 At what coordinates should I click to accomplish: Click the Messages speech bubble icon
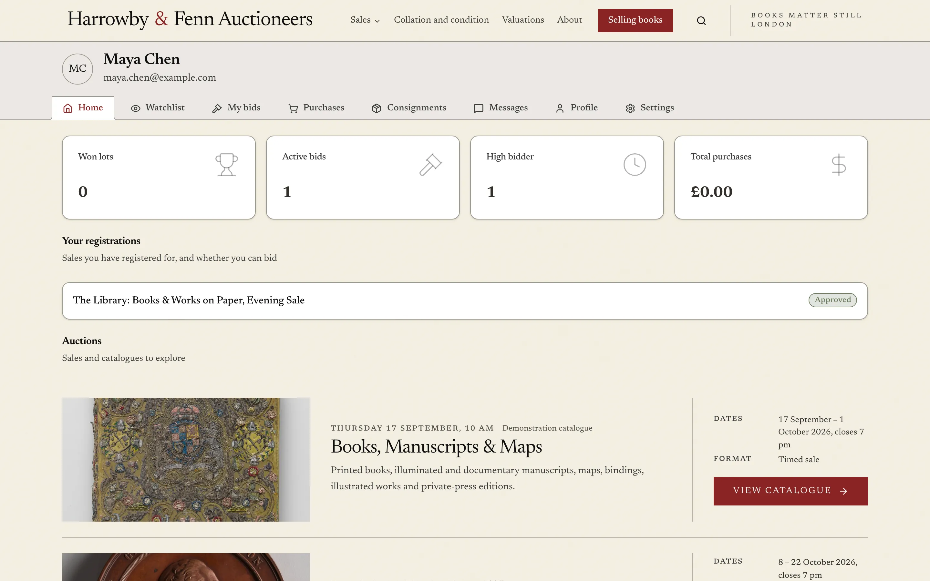(479, 108)
